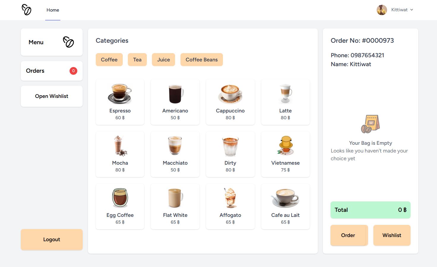This screenshot has width=437, height=267.
Task: Select the Espresso coffee cup image
Action: click(120, 93)
